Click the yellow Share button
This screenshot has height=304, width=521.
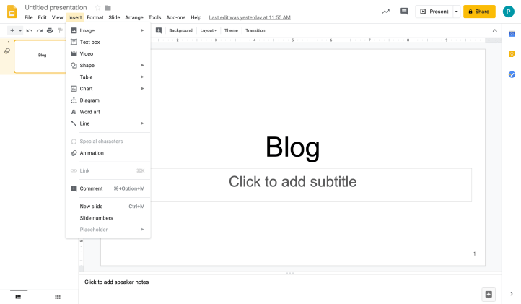(479, 12)
